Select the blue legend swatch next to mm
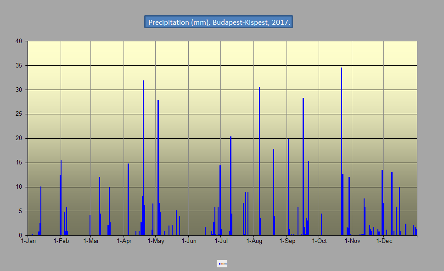444x271 pixels. click(220, 264)
